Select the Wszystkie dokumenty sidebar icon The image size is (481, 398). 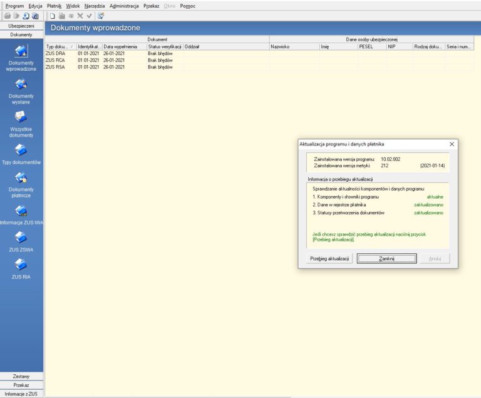point(21,117)
